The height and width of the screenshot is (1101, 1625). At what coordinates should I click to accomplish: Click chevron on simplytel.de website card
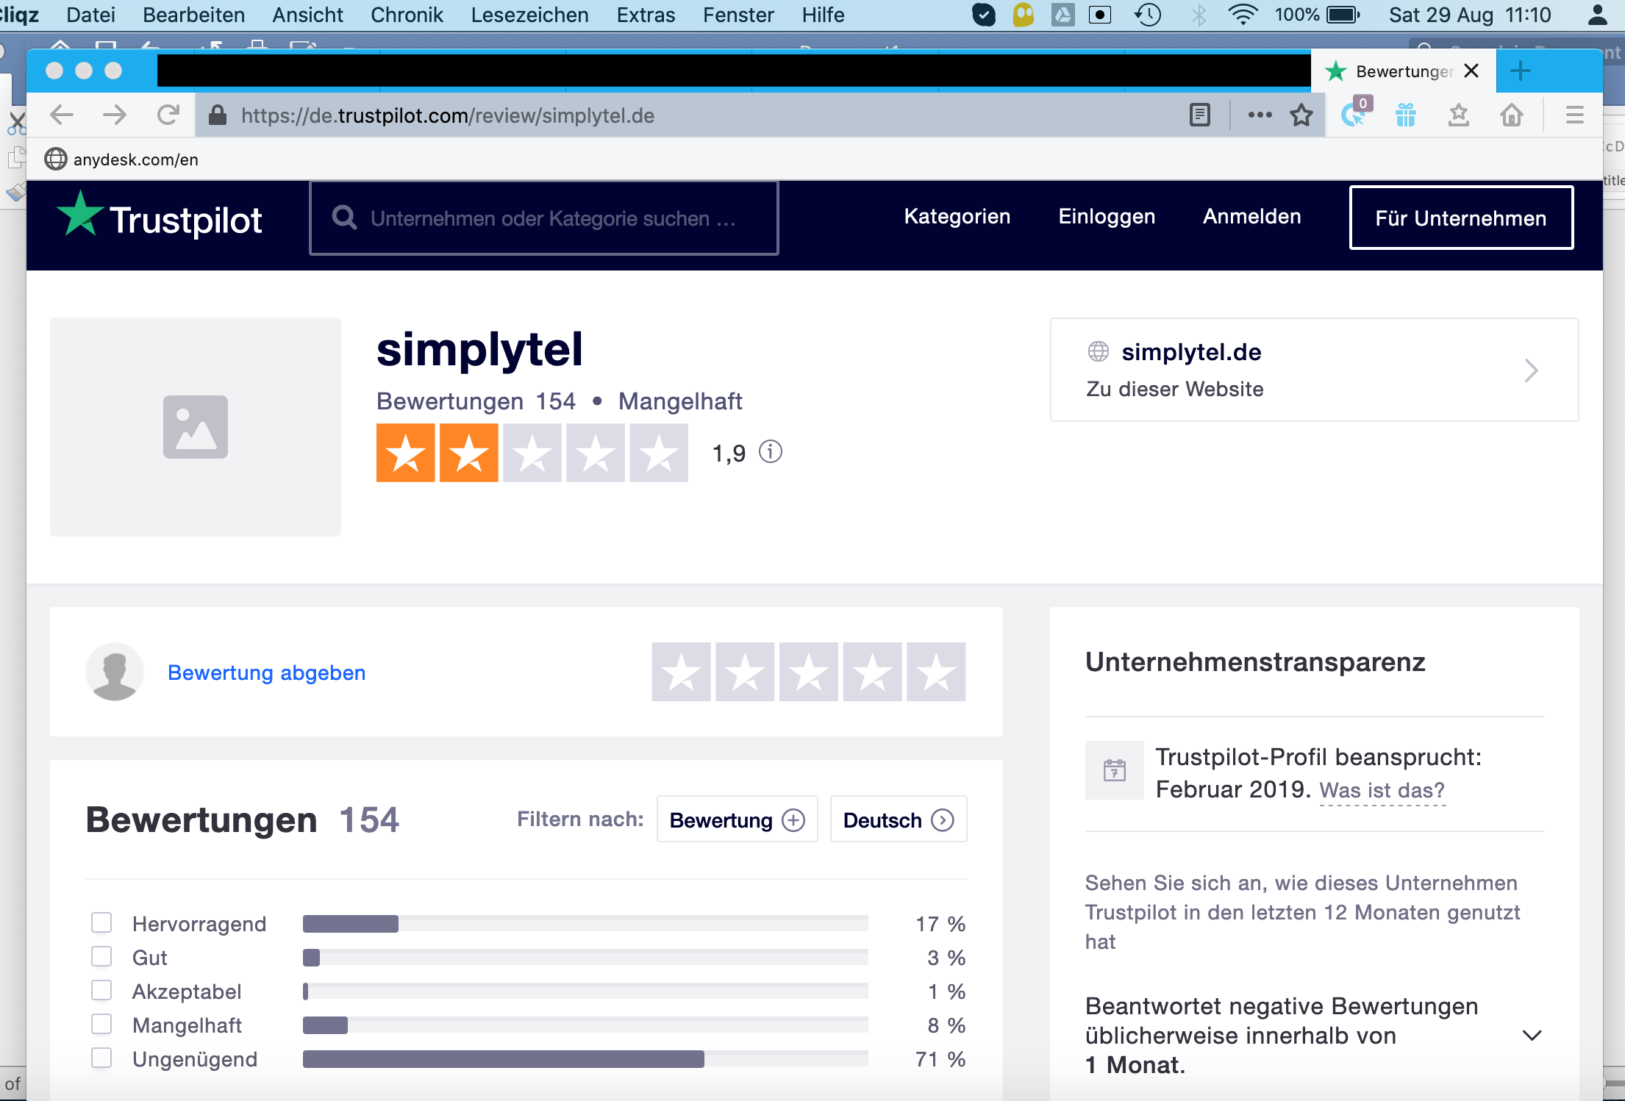click(1531, 370)
